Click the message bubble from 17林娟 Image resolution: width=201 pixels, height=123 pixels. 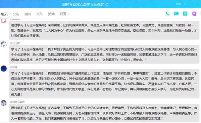tap(104, 84)
